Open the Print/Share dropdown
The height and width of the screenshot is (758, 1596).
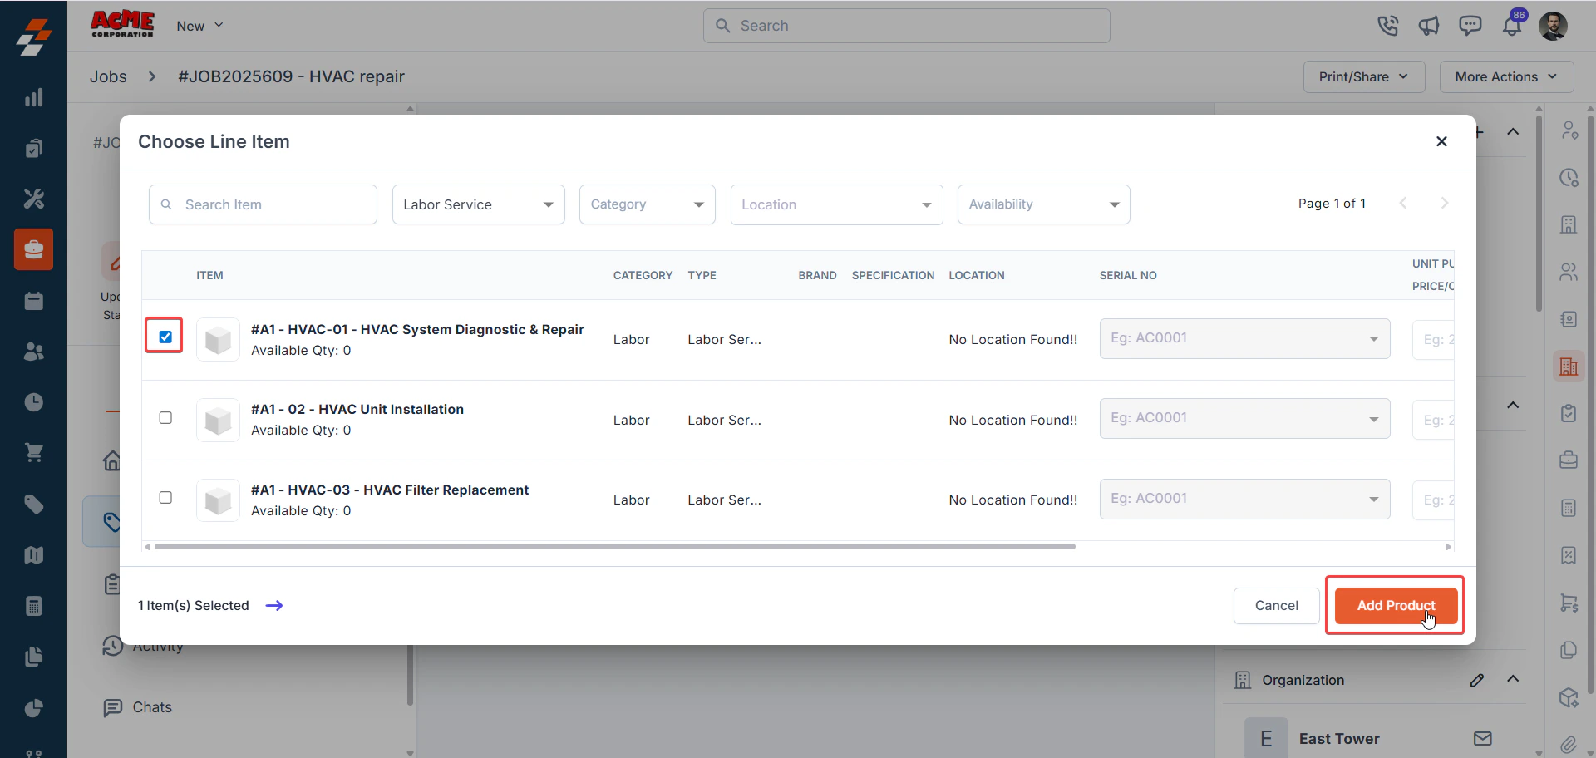point(1364,76)
